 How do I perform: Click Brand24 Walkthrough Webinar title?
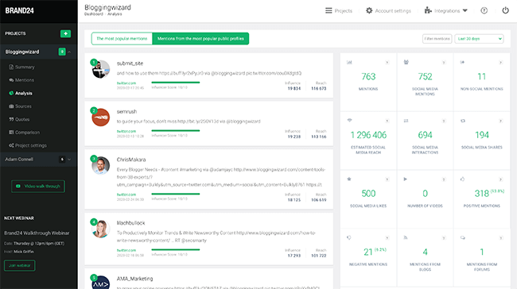click(x=37, y=233)
